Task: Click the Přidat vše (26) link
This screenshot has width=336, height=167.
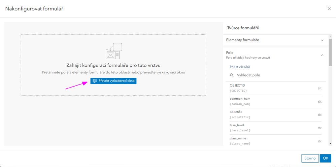Action: coord(240,67)
